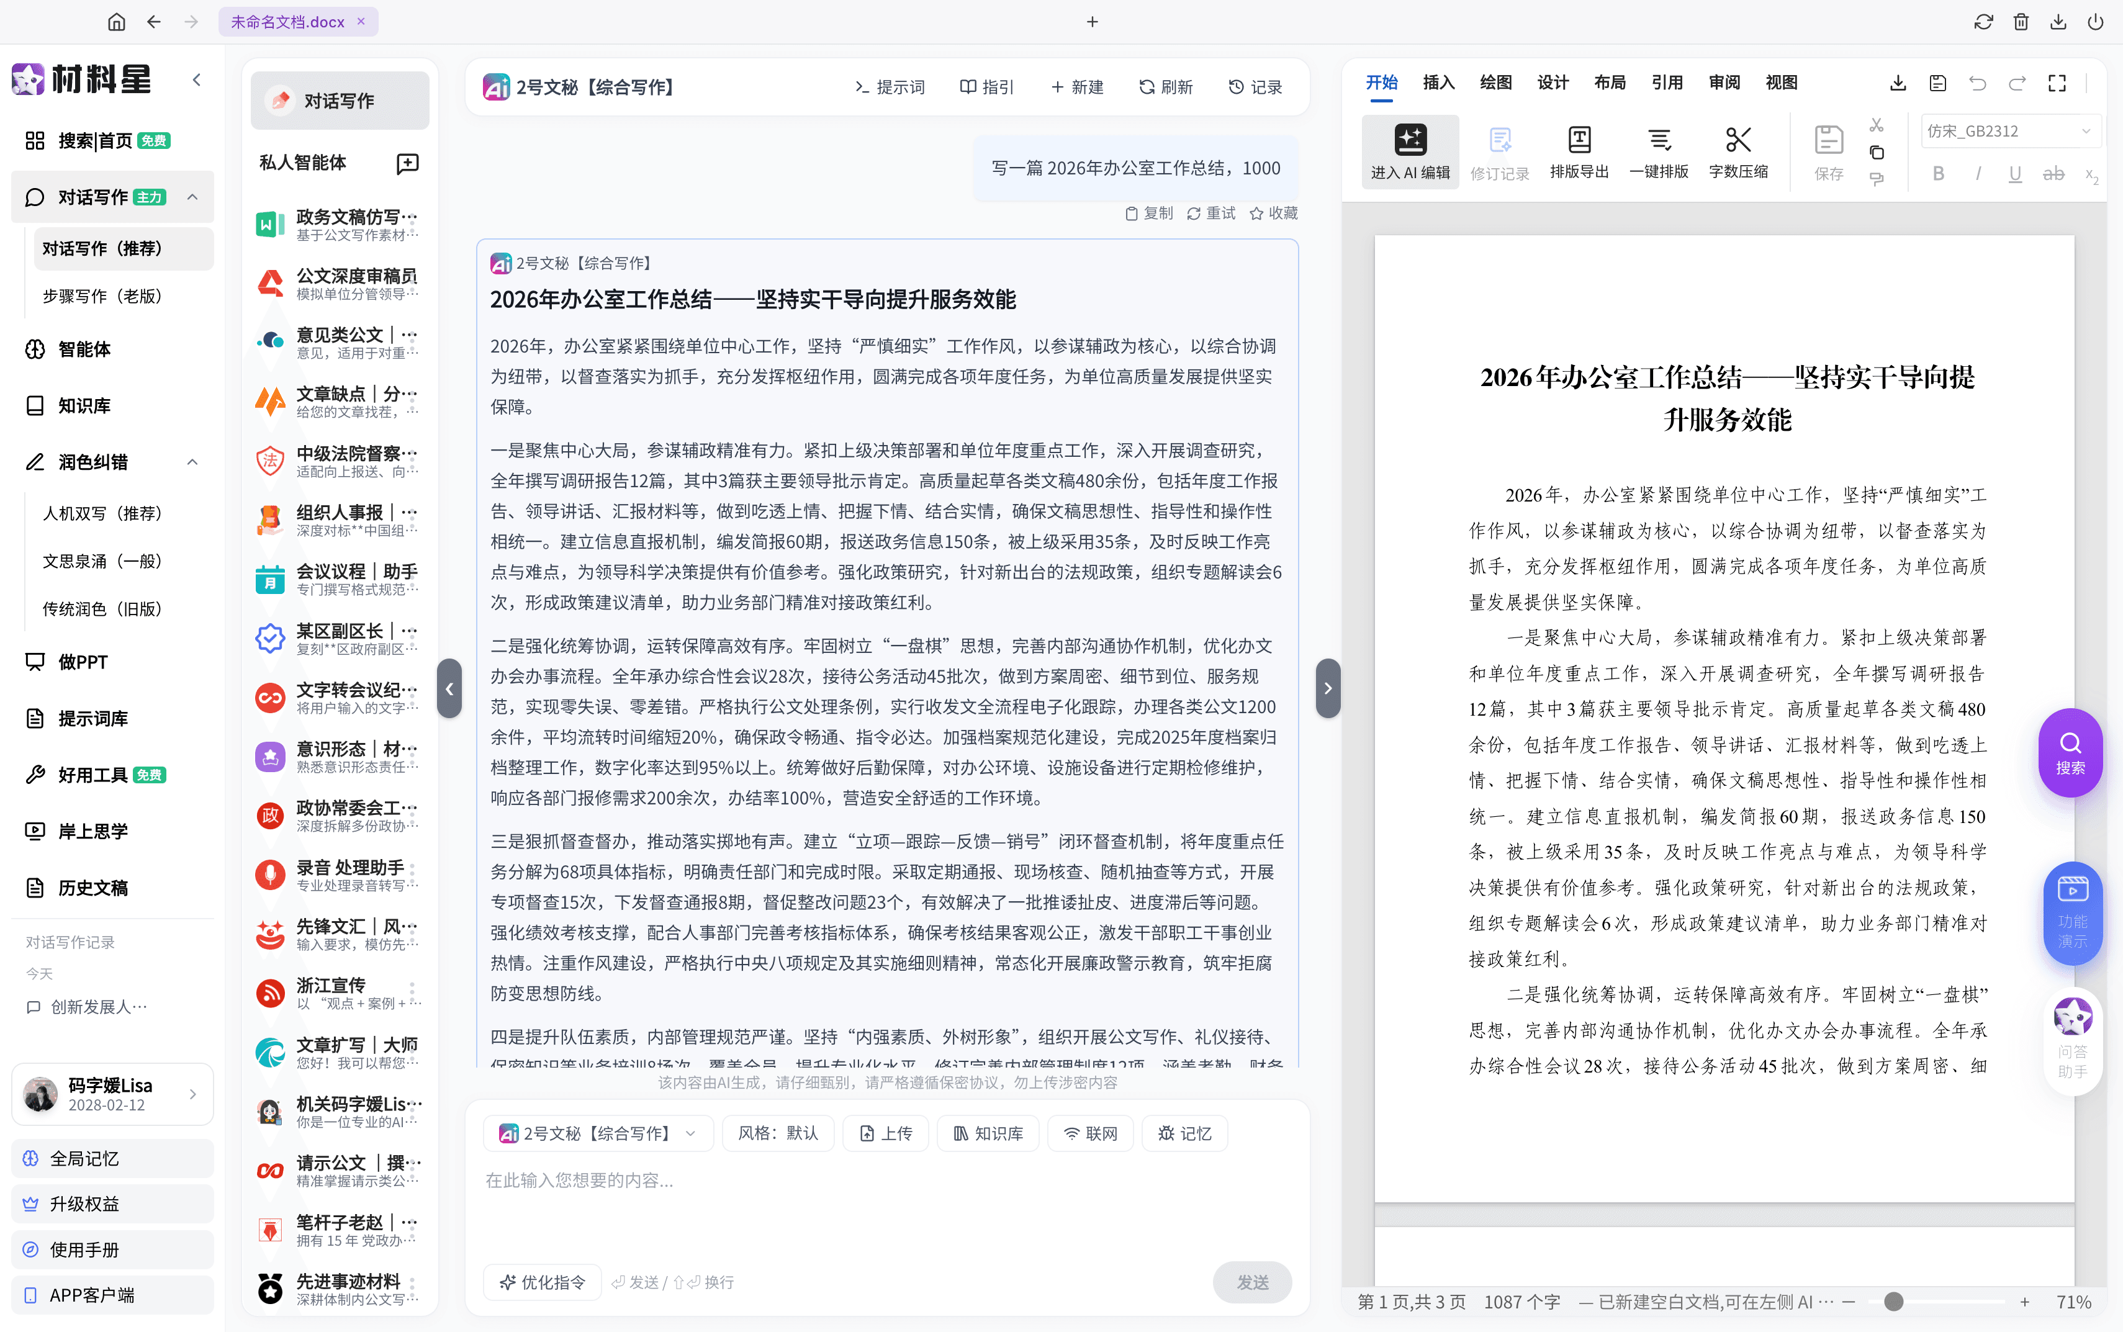Download document via editor download icon
Viewport: 2123px width, 1332px height.
pyautogui.click(x=1898, y=84)
